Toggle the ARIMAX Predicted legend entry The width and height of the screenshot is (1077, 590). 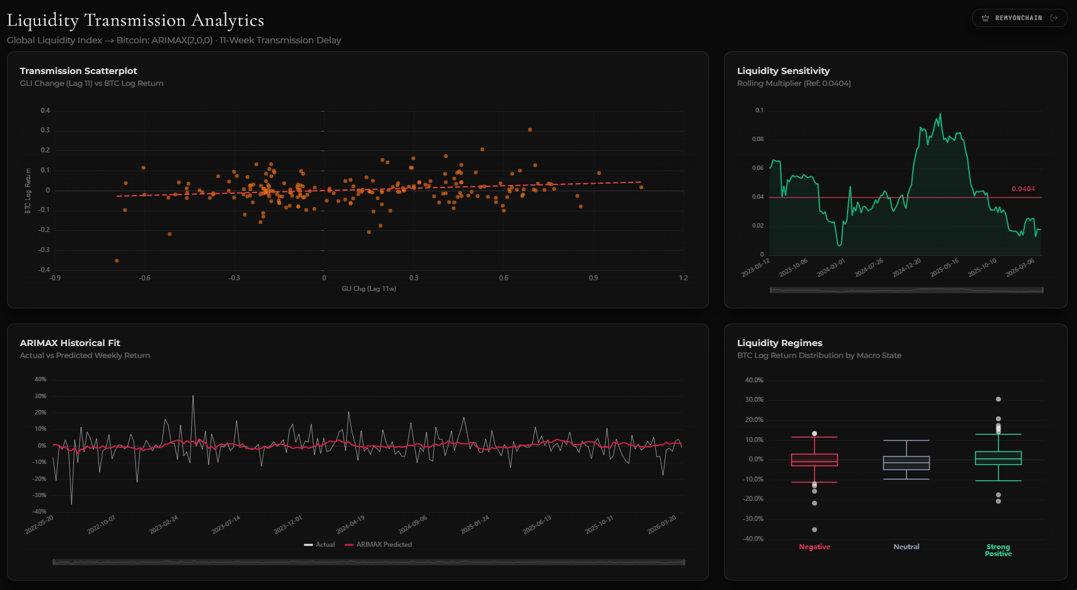[379, 544]
